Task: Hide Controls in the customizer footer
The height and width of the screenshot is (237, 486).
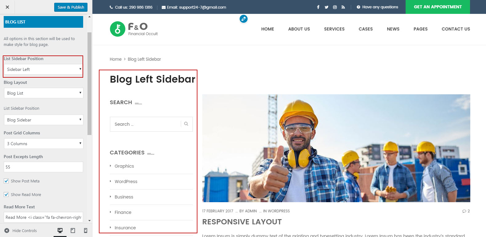Action: click(x=21, y=231)
